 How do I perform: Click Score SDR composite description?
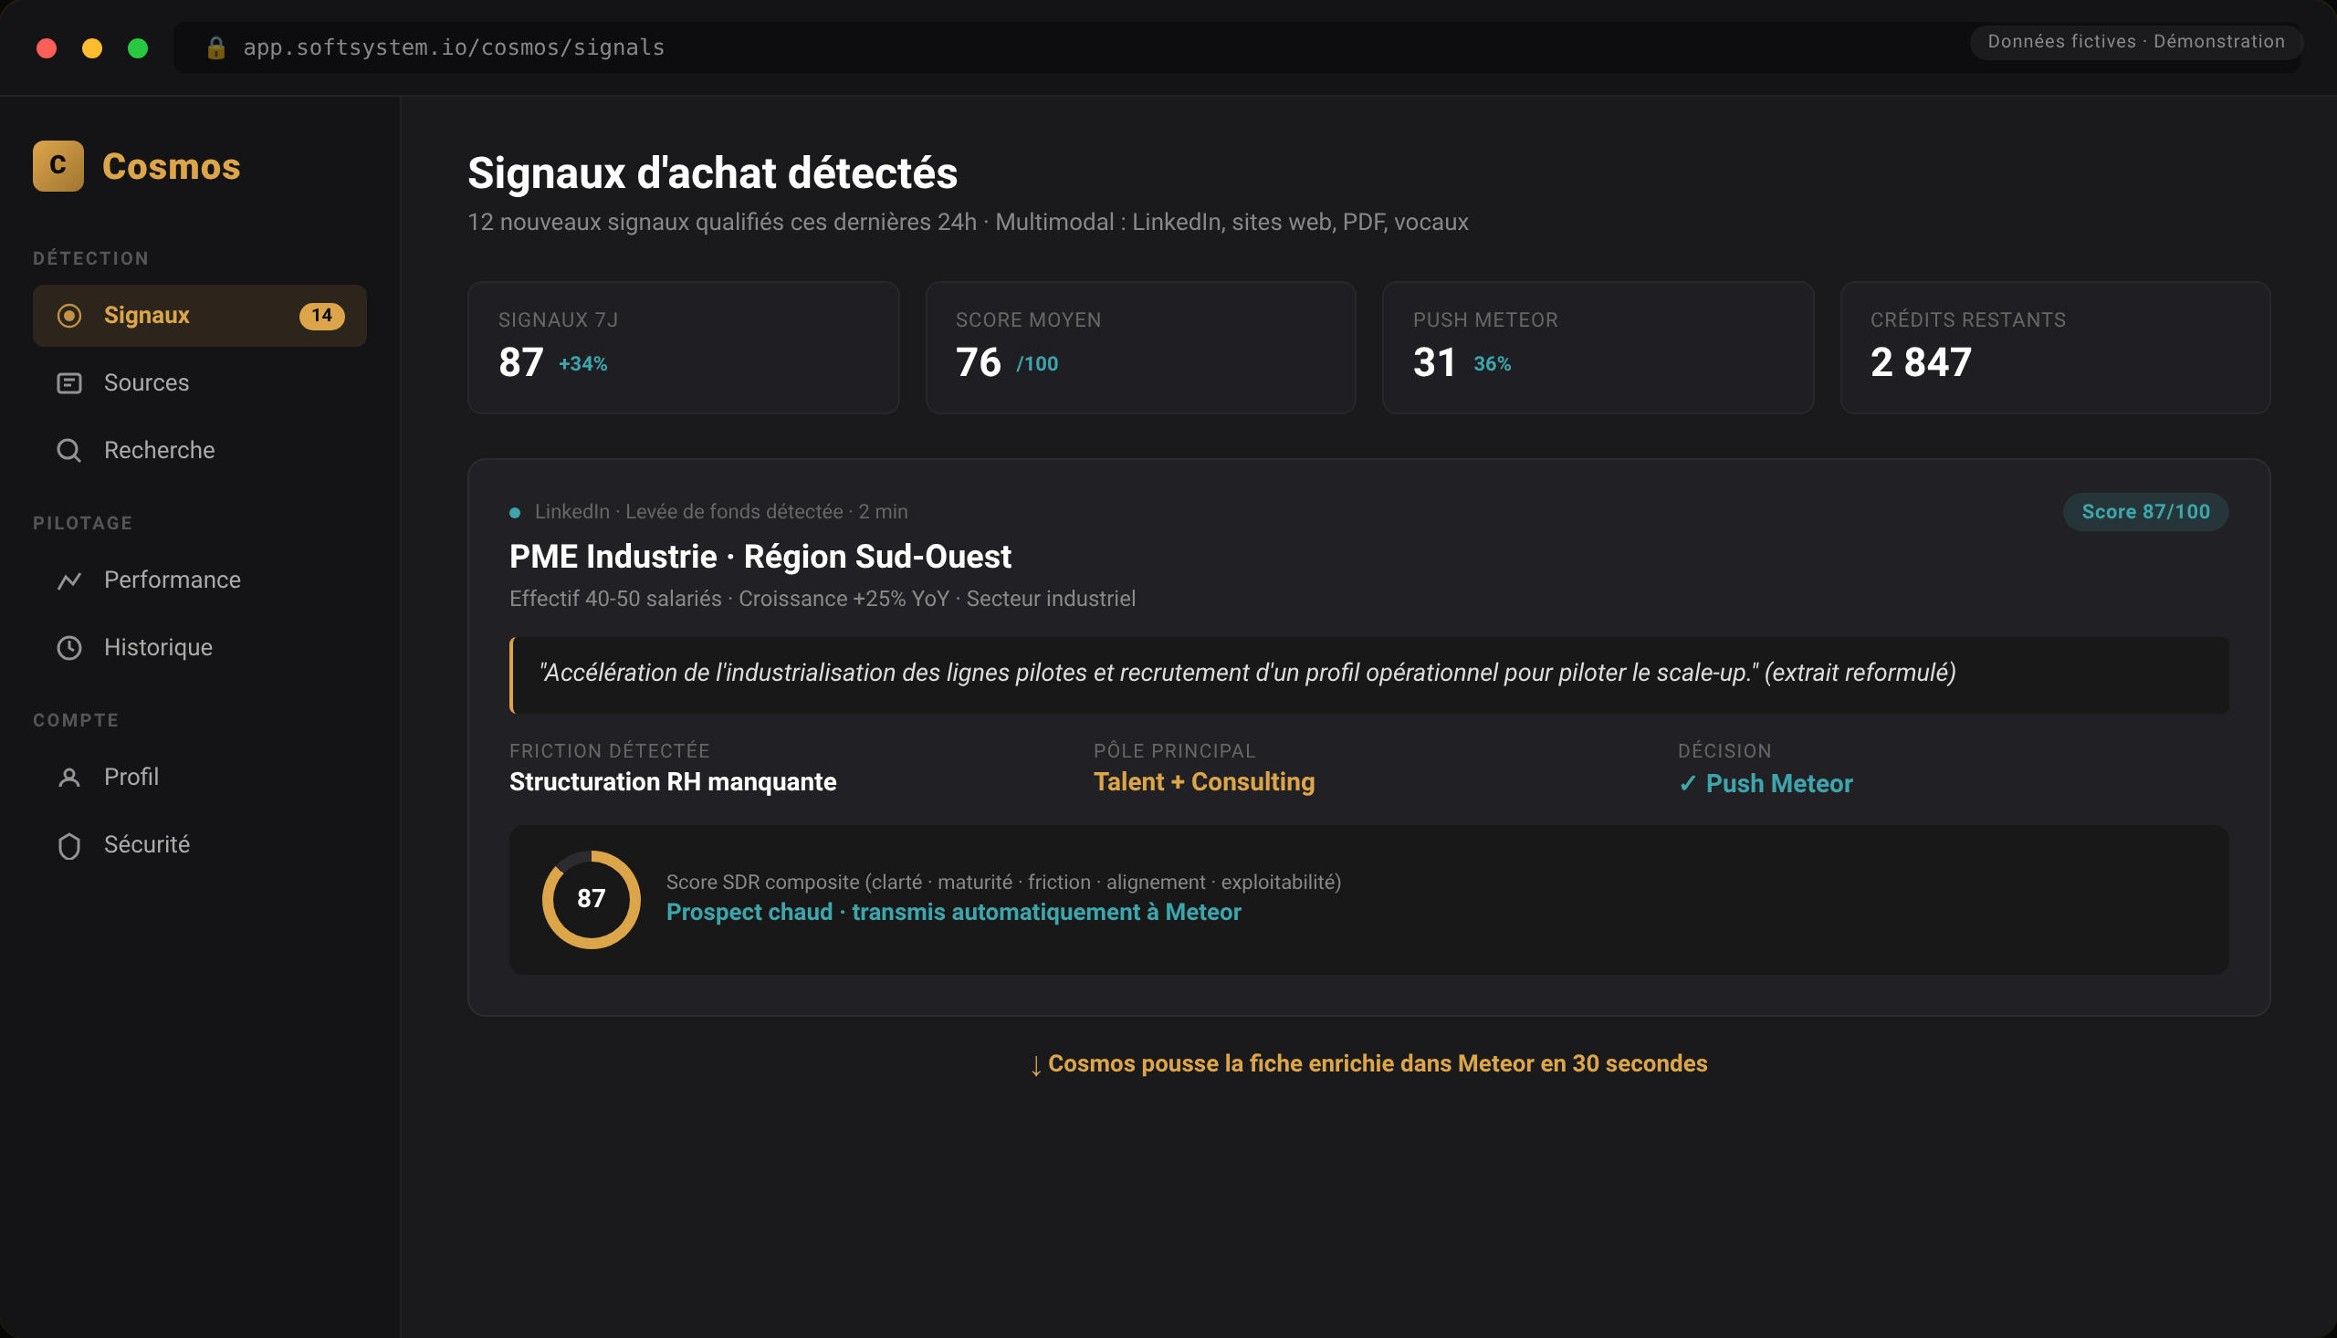click(1003, 883)
